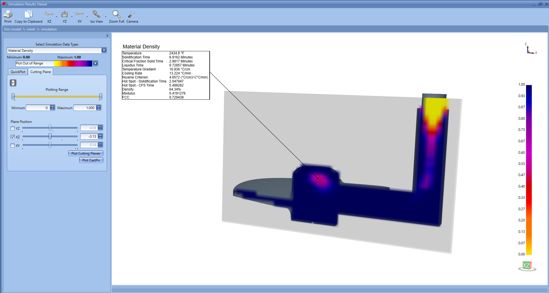Screen dimensions: 549x293
Task: Enable the YZ cutting plane checkbox
Action: click(x=13, y=128)
